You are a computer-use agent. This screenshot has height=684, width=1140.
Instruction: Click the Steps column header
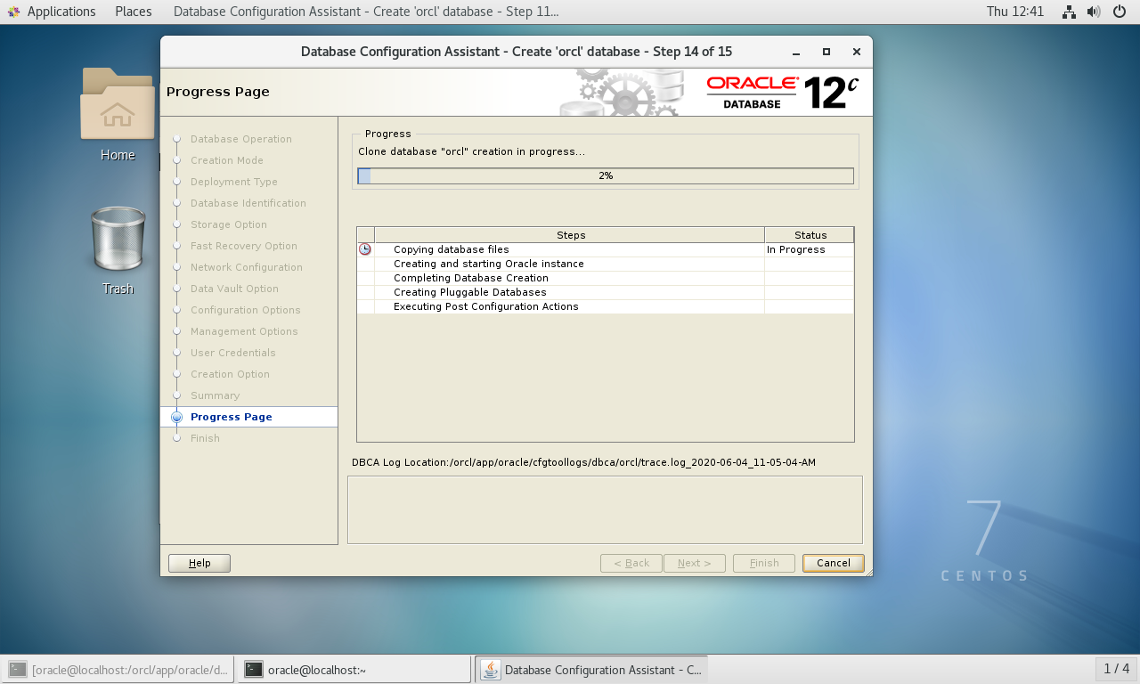pyautogui.click(x=570, y=235)
